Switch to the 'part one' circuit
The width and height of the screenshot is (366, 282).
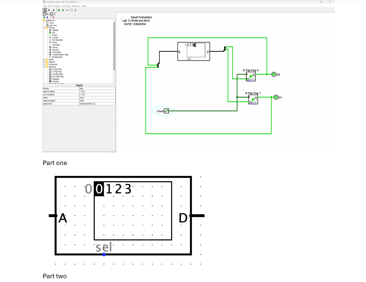53,25
